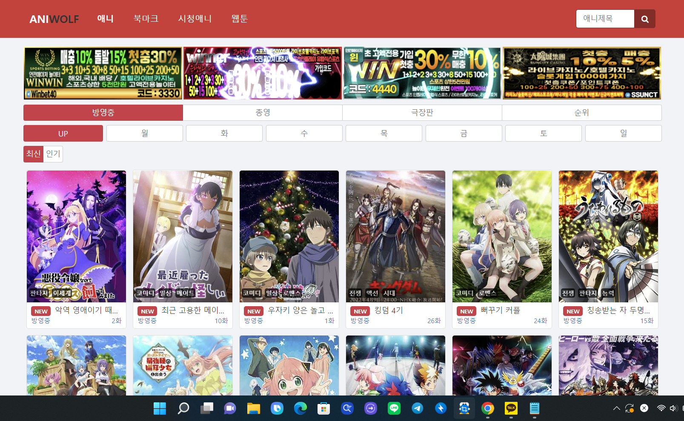Image resolution: width=684 pixels, height=421 pixels.
Task: Open the 우자키 양은 놀고 poster
Action: pos(289,236)
